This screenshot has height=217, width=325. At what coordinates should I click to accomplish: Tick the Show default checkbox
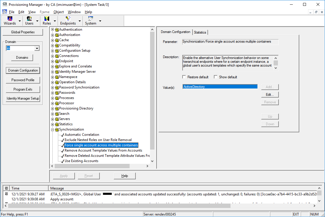pos(216,77)
